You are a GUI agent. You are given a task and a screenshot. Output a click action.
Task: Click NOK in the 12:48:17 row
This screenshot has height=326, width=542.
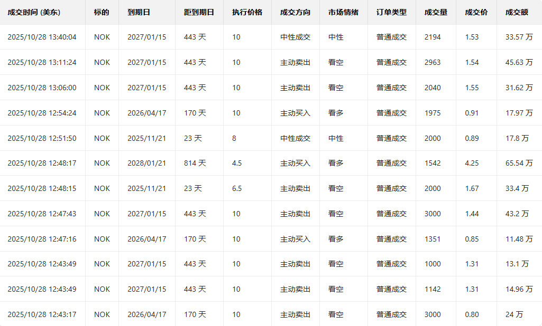pos(102,163)
